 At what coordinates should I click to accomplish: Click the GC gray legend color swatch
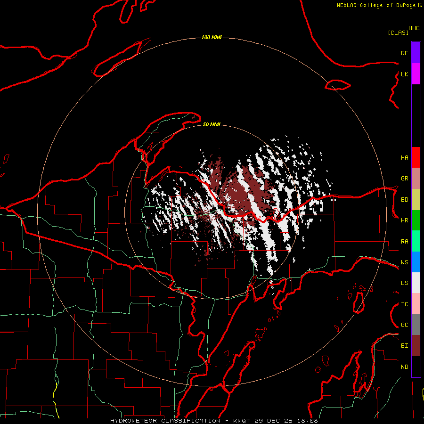pos(416,325)
